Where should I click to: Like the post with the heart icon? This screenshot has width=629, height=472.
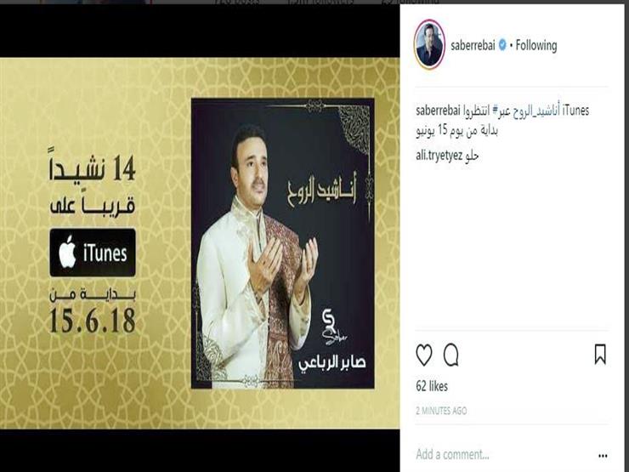tap(424, 355)
